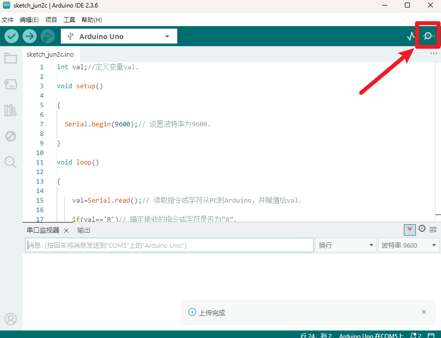
Task: Open the 换行 line ending dropdown
Action: 346,245
